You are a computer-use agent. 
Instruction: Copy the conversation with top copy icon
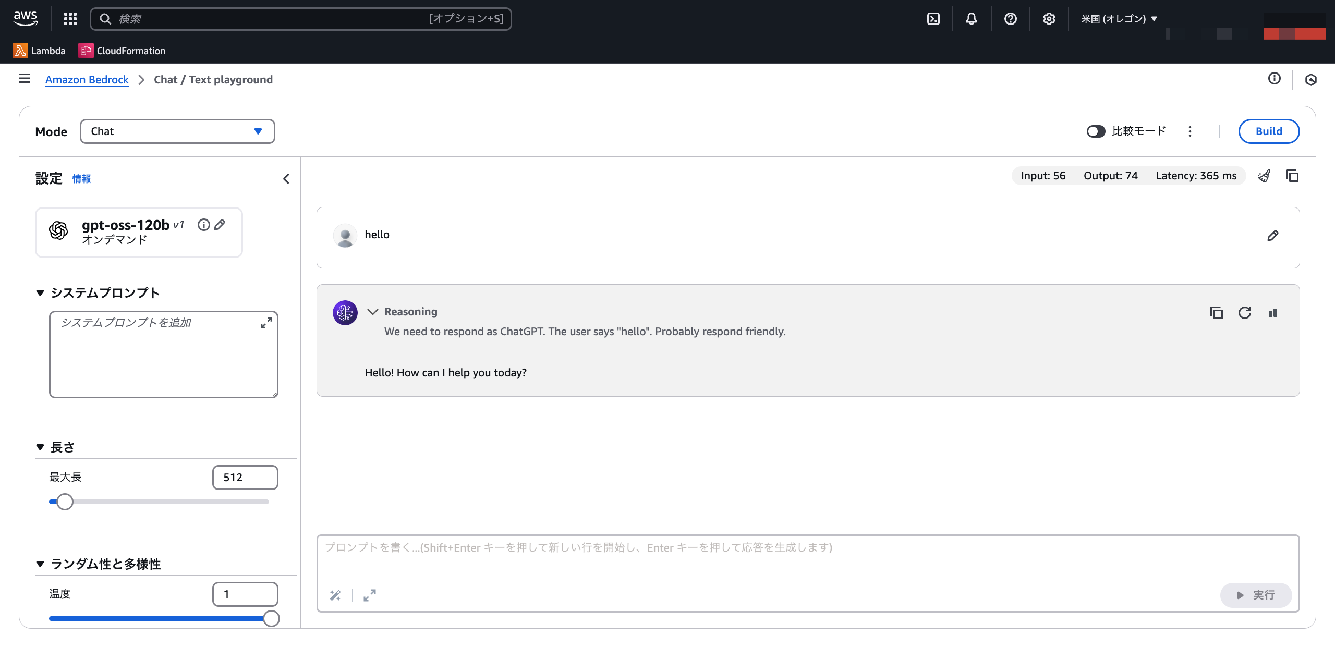coord(1292,176)
